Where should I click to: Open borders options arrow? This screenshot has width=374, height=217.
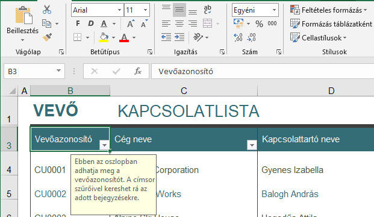click(x=87, y=37)
